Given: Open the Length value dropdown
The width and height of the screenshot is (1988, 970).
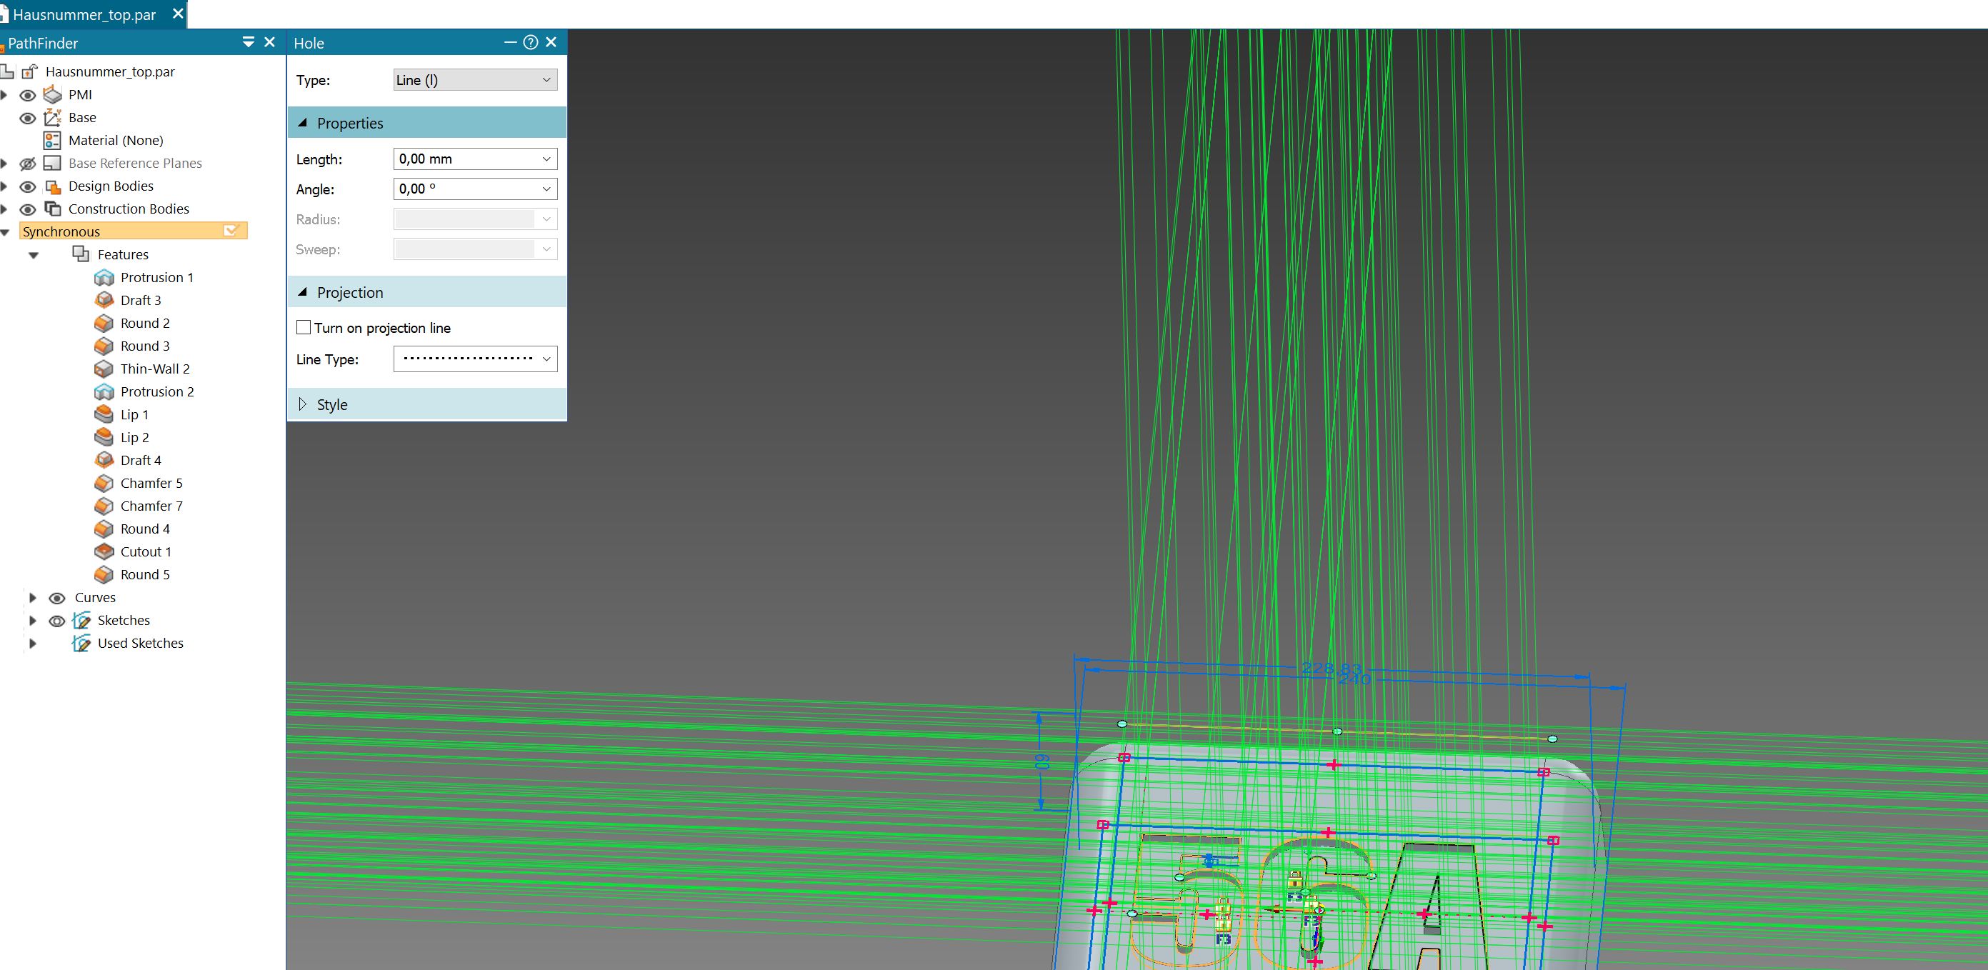Looking at the screenshot, I should point(546,159).
